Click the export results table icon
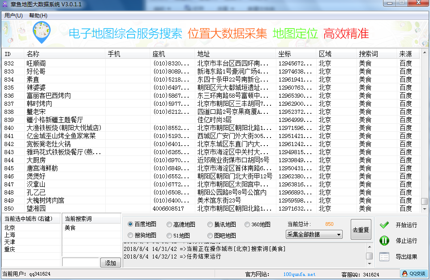The image size is (430, 280). pos(384,257)
